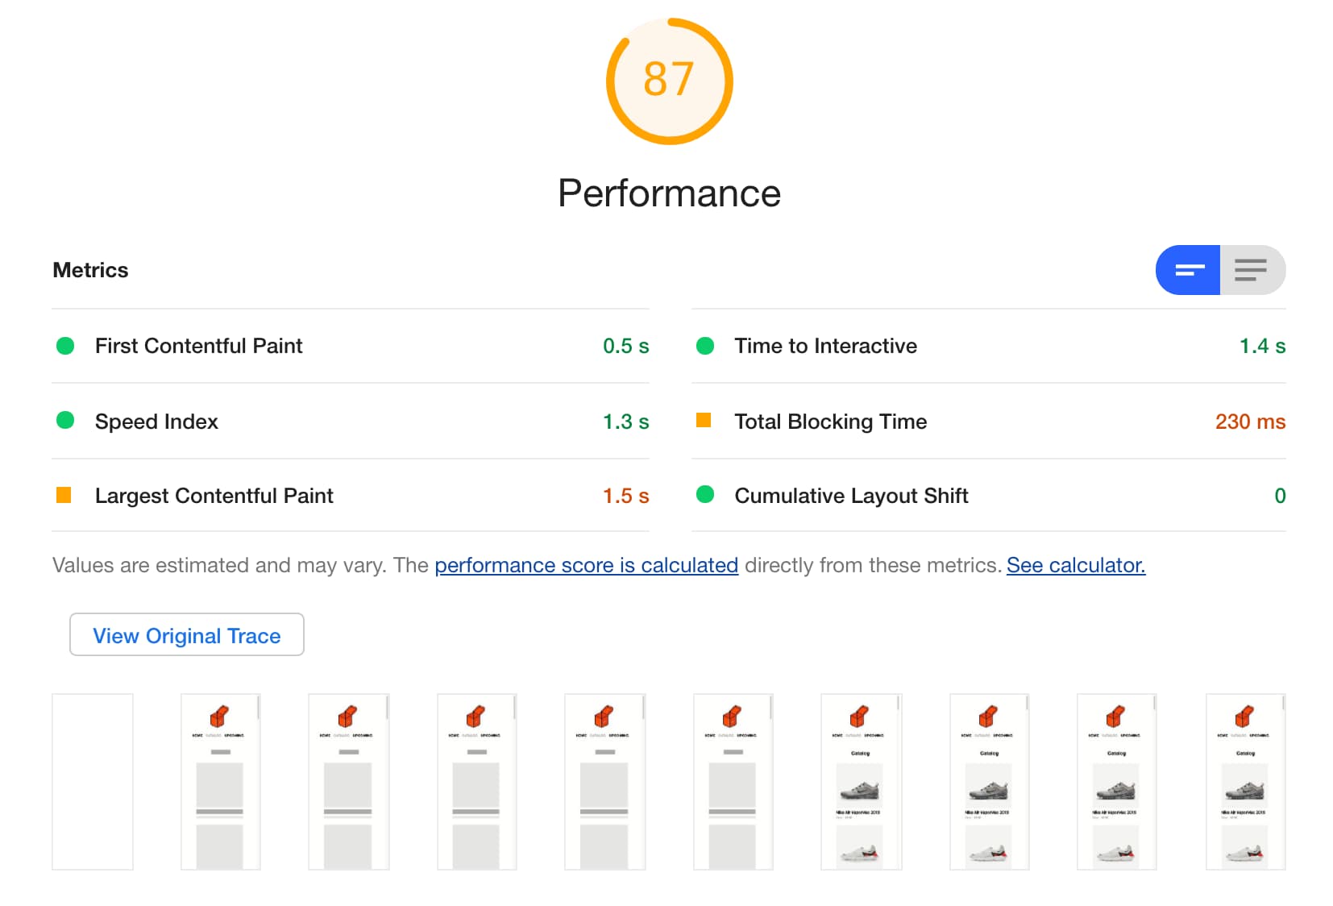Click the green Speed Index status dot
This screenshot has width=1333, height=906.
click(65, 421)
